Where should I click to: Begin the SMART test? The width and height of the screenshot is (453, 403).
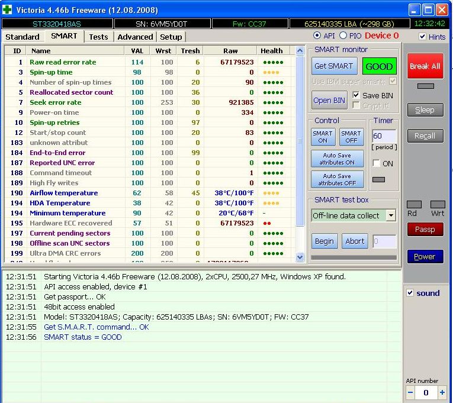click(x=325, y=241)
